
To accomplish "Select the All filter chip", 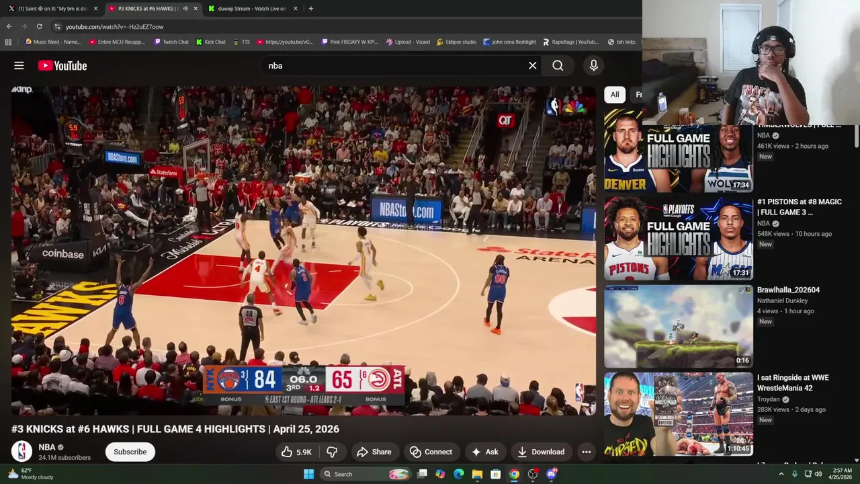I will pos(615,95).
